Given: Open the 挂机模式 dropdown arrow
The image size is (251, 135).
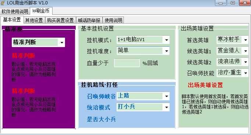Looking at the screenshot, I should pos(166,40).
